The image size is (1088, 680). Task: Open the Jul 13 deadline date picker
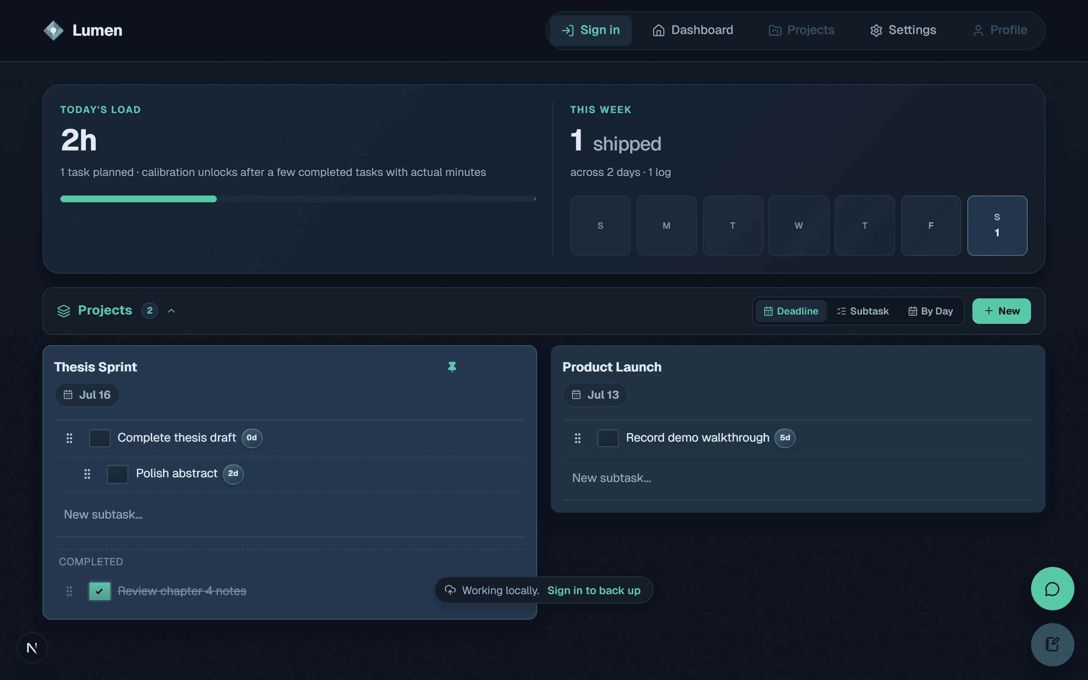pos(595,395)
